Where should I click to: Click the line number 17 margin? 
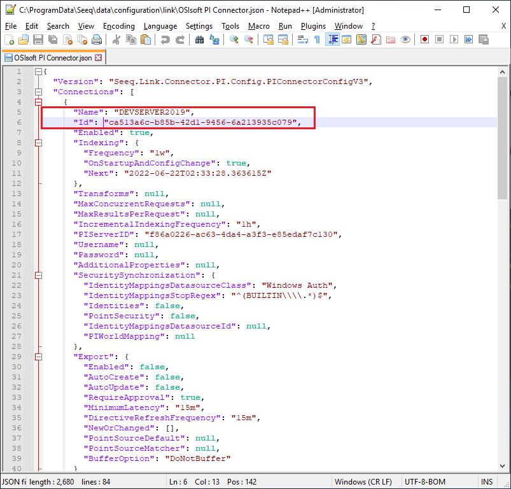(x=17, y=234)
